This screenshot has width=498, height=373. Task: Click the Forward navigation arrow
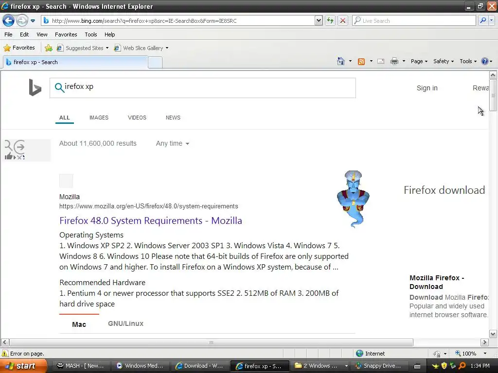pyautogui.click(x=22, y=21)
